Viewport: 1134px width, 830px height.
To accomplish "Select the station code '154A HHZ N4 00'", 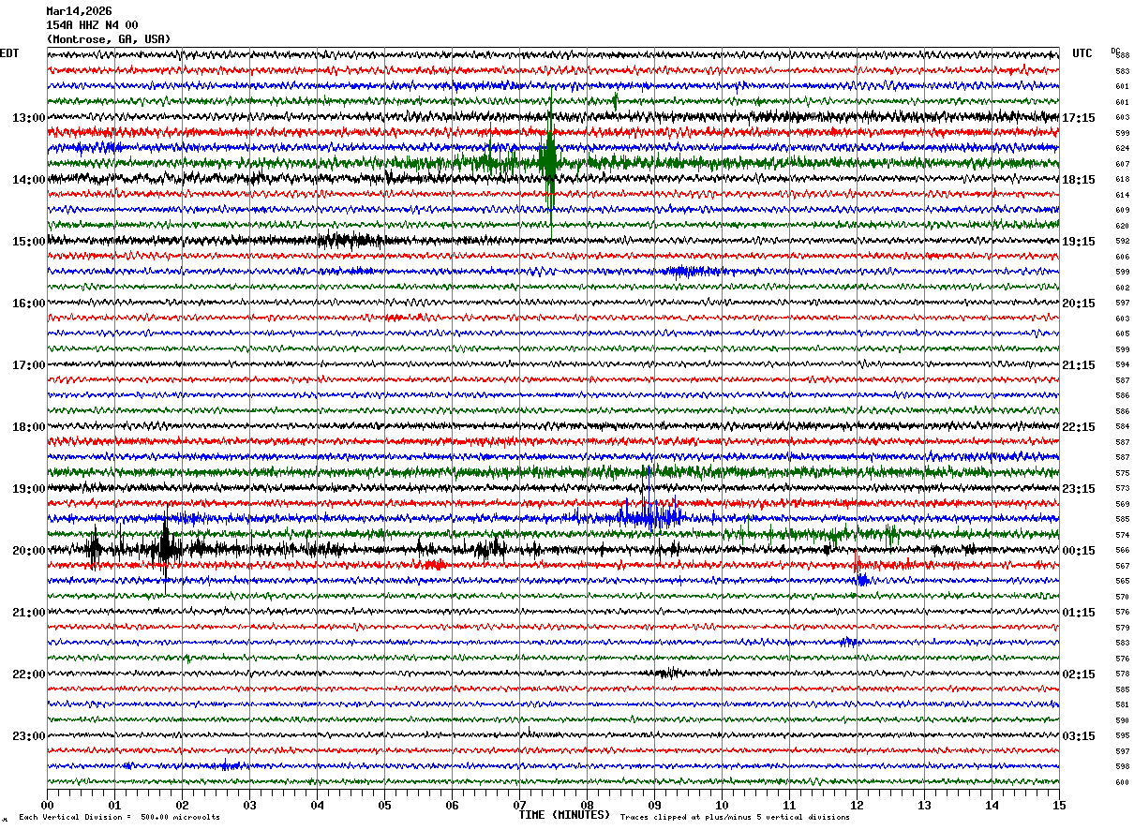I will pos(92,25).
